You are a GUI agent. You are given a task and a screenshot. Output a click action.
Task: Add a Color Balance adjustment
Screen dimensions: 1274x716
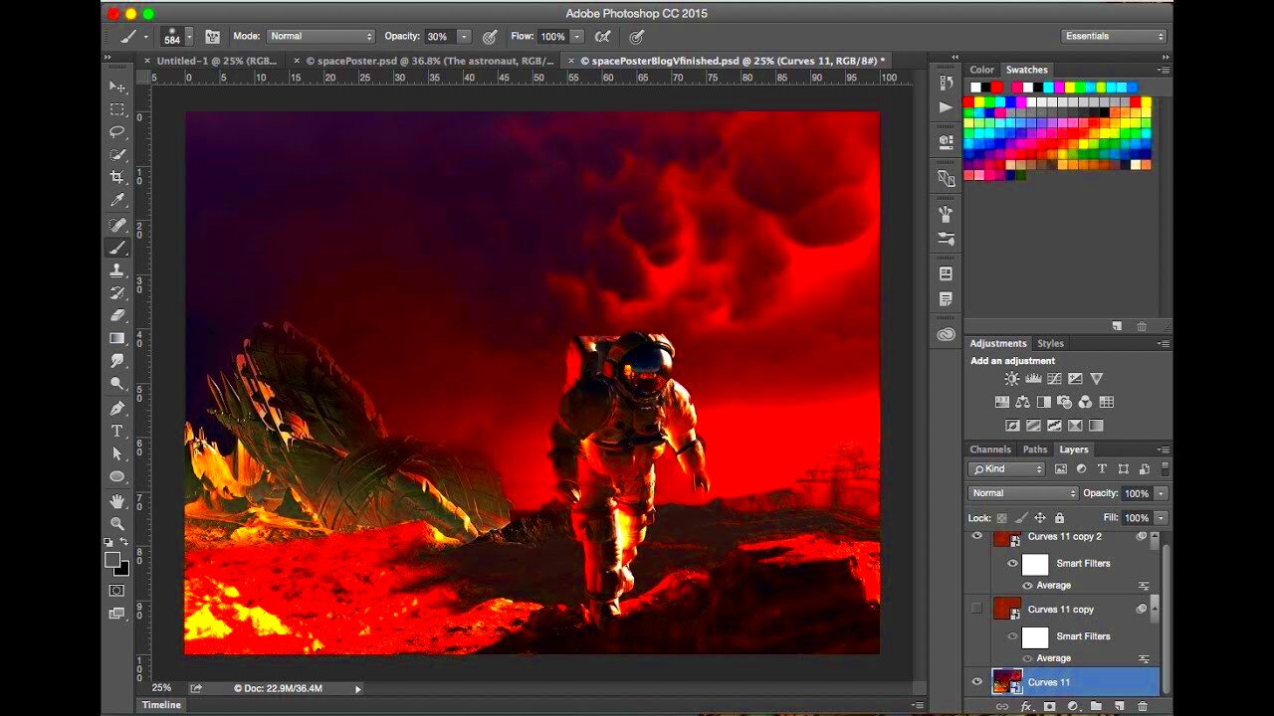(1022, 402)
